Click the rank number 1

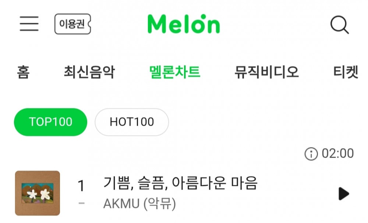coord(81,186)
